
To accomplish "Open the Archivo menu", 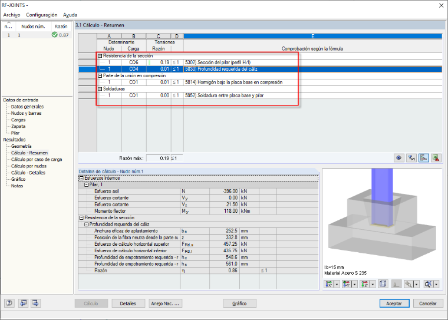I will 12,15.
